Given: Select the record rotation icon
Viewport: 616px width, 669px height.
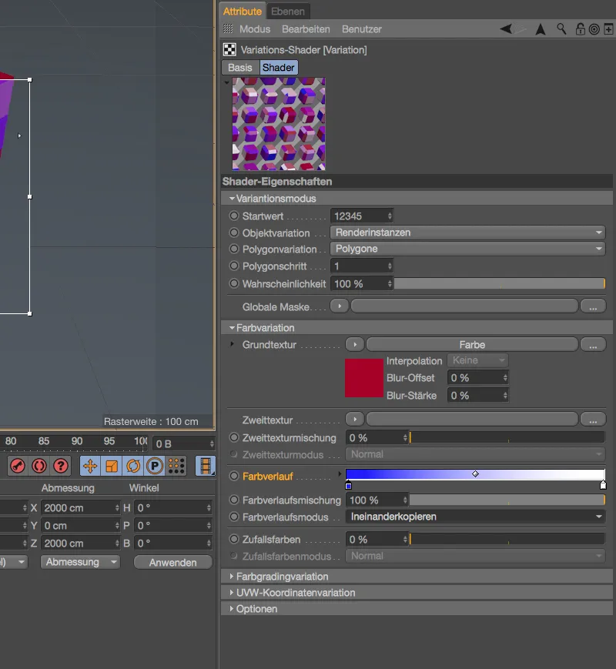Looking at the screenshot, I should 132,466.
